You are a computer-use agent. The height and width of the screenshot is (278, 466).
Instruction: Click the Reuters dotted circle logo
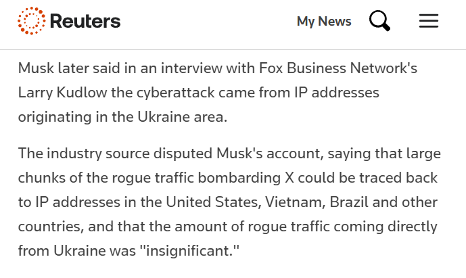(x=31, y=22)
